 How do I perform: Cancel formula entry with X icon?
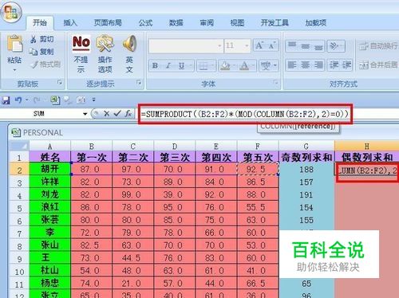(x=106, y=114)
